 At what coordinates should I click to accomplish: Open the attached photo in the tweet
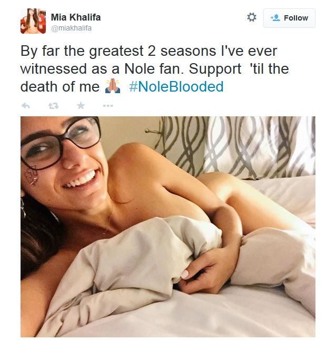click(x=168, y=227)
